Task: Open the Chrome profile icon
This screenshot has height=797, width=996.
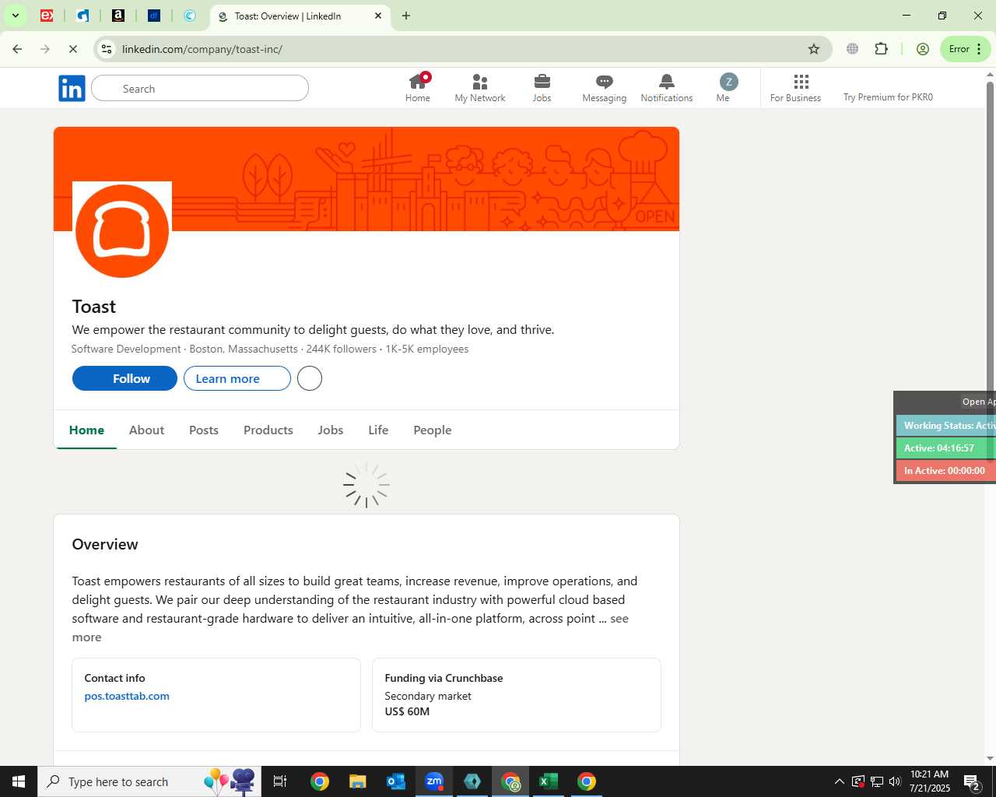Action: coord(923,49)
